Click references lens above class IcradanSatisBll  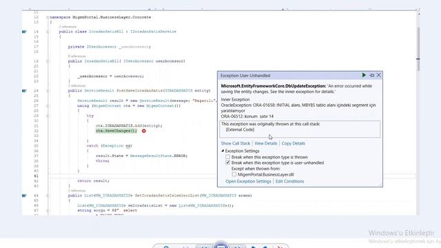68,27
